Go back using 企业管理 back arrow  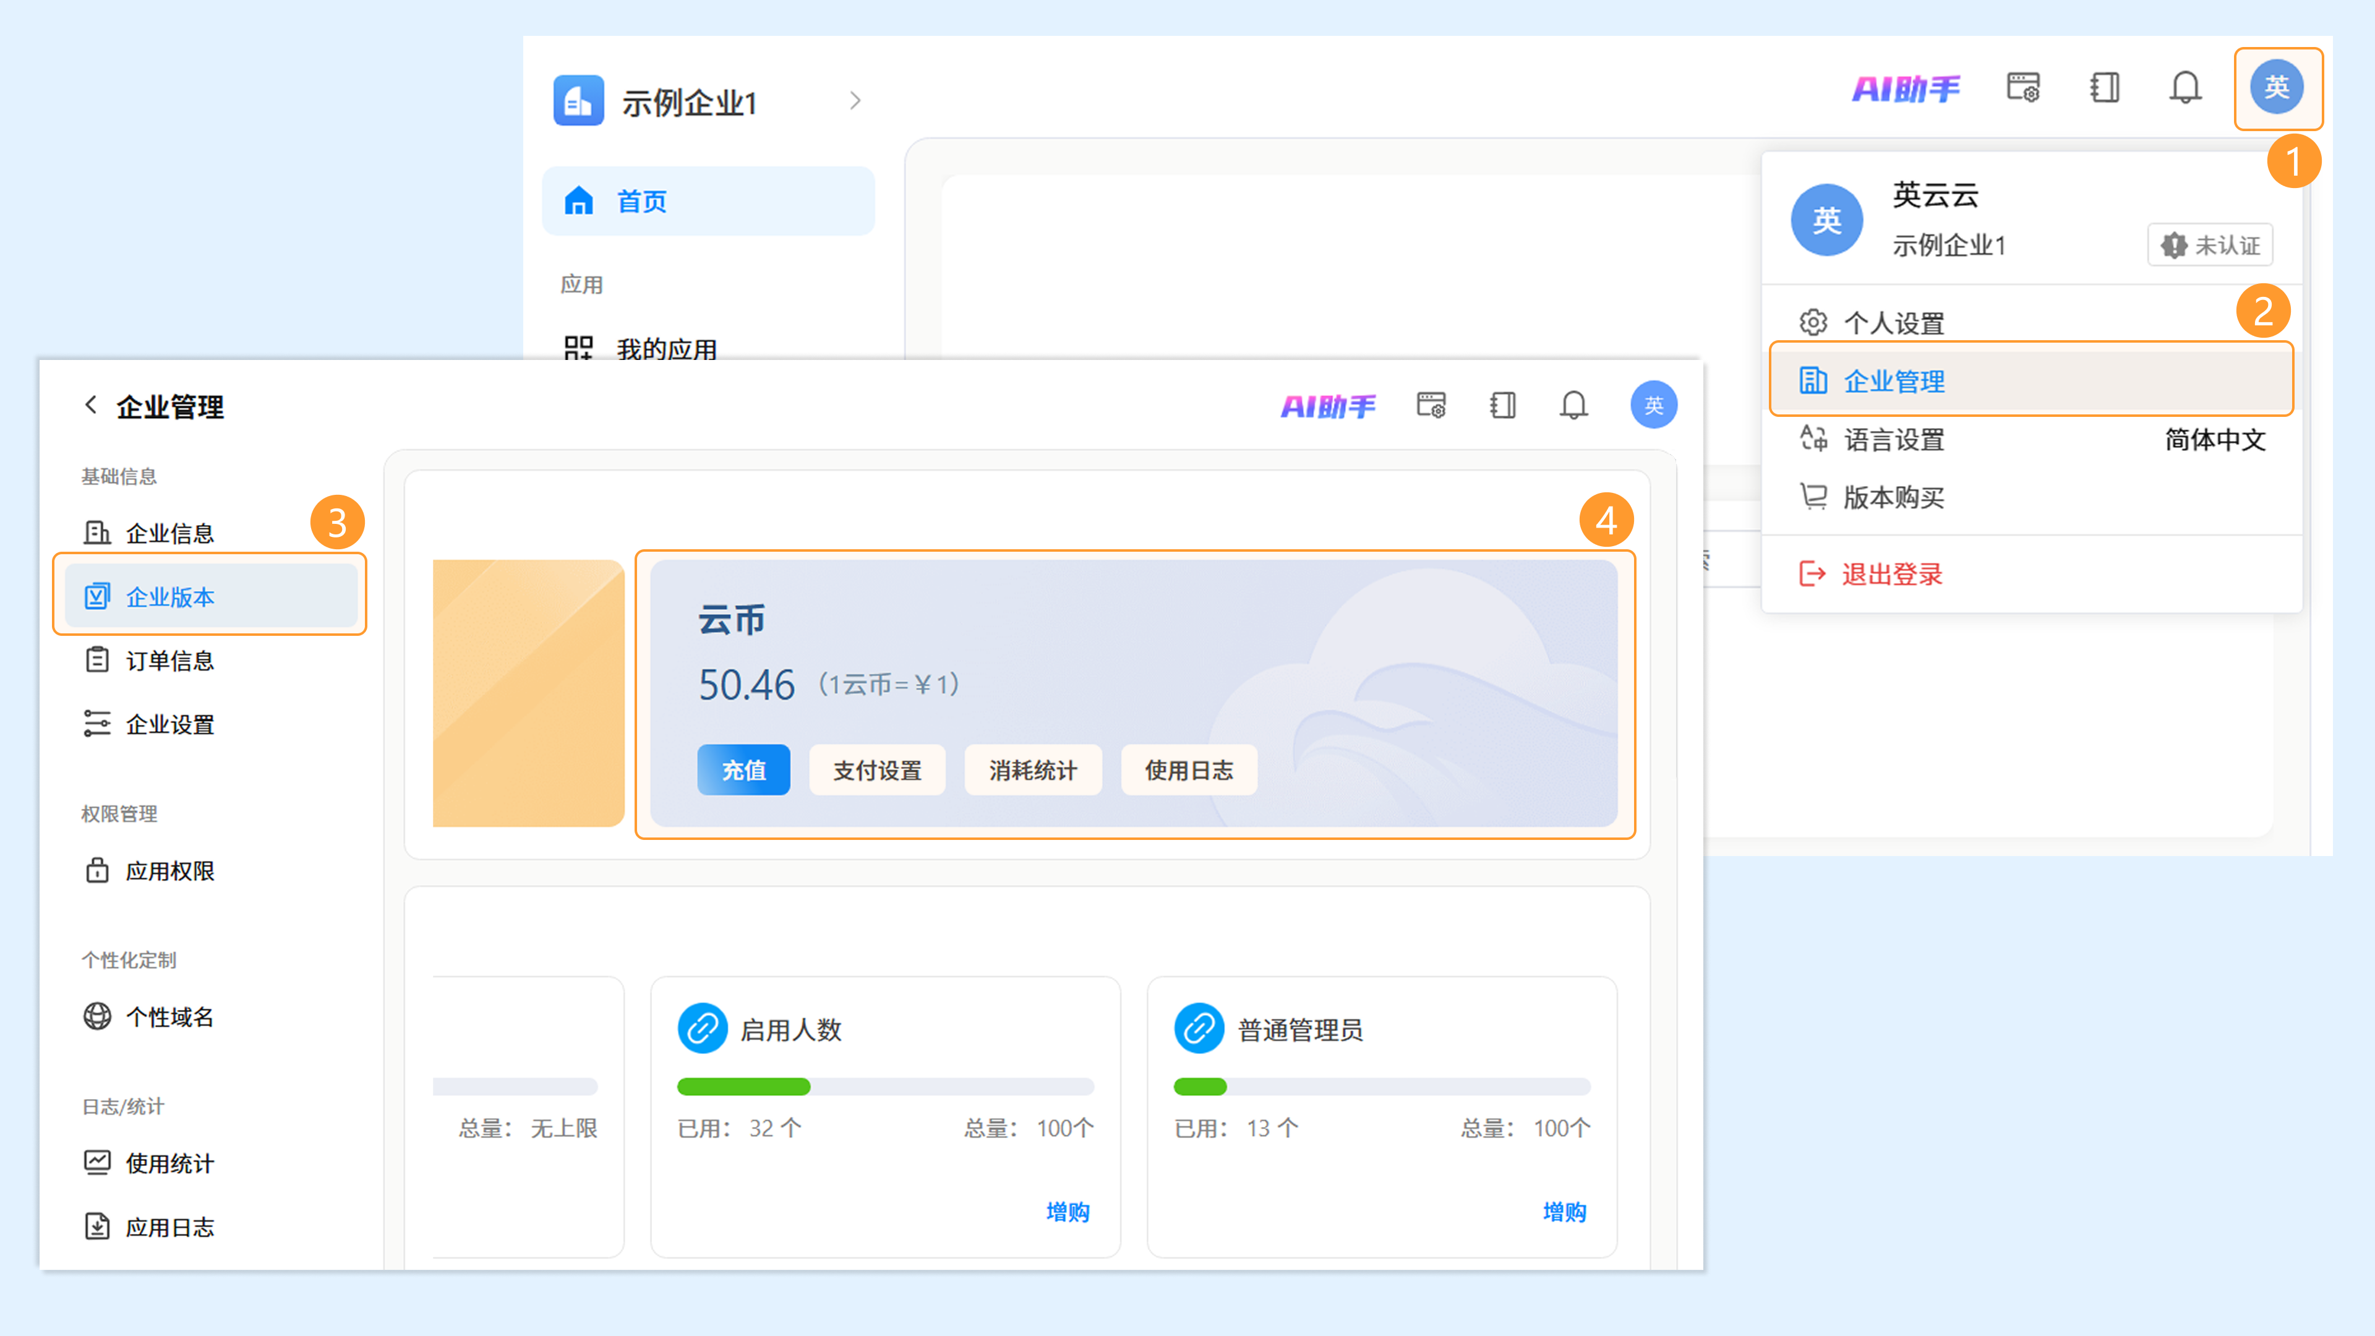(x=90, y=405)
